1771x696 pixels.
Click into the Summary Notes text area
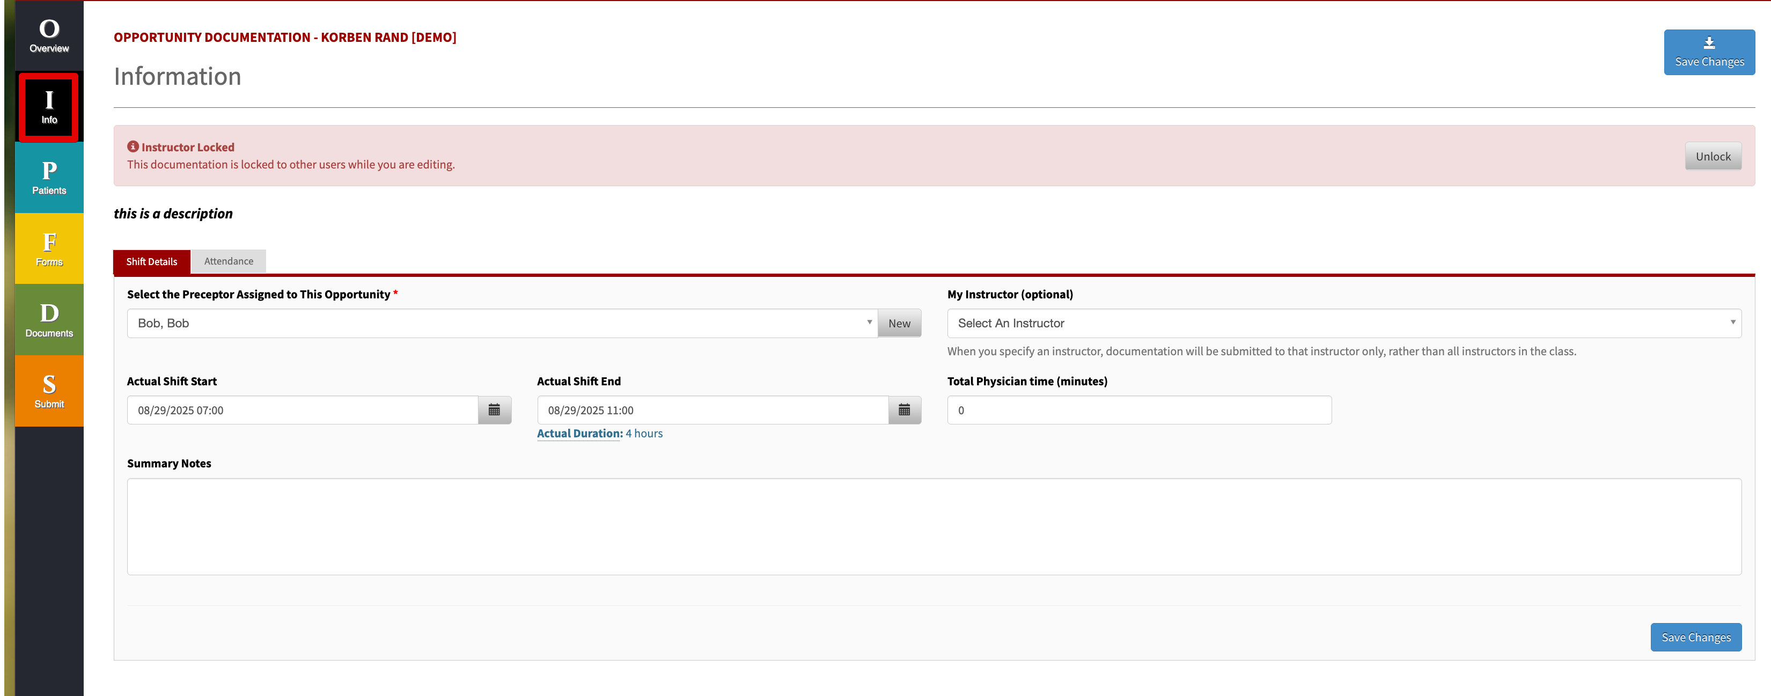(934, 527)
